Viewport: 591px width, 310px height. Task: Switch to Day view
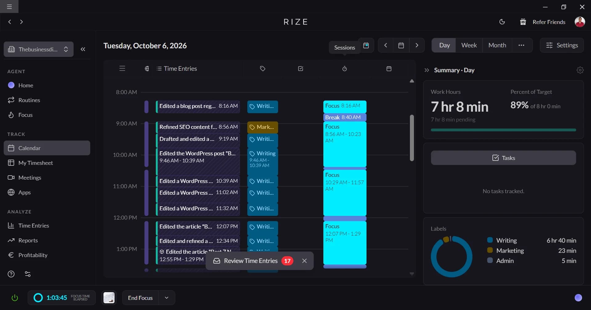444,45
